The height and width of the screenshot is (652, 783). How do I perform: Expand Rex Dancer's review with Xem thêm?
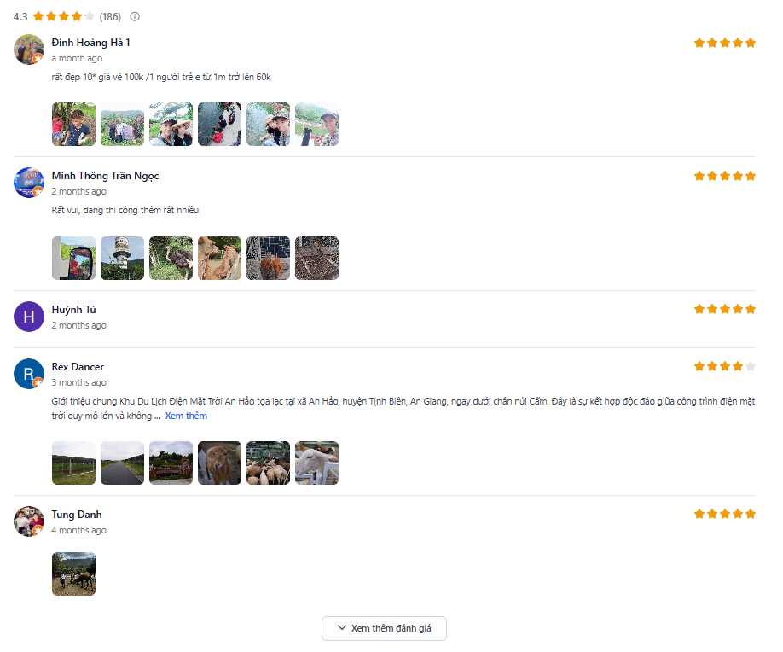186,416
